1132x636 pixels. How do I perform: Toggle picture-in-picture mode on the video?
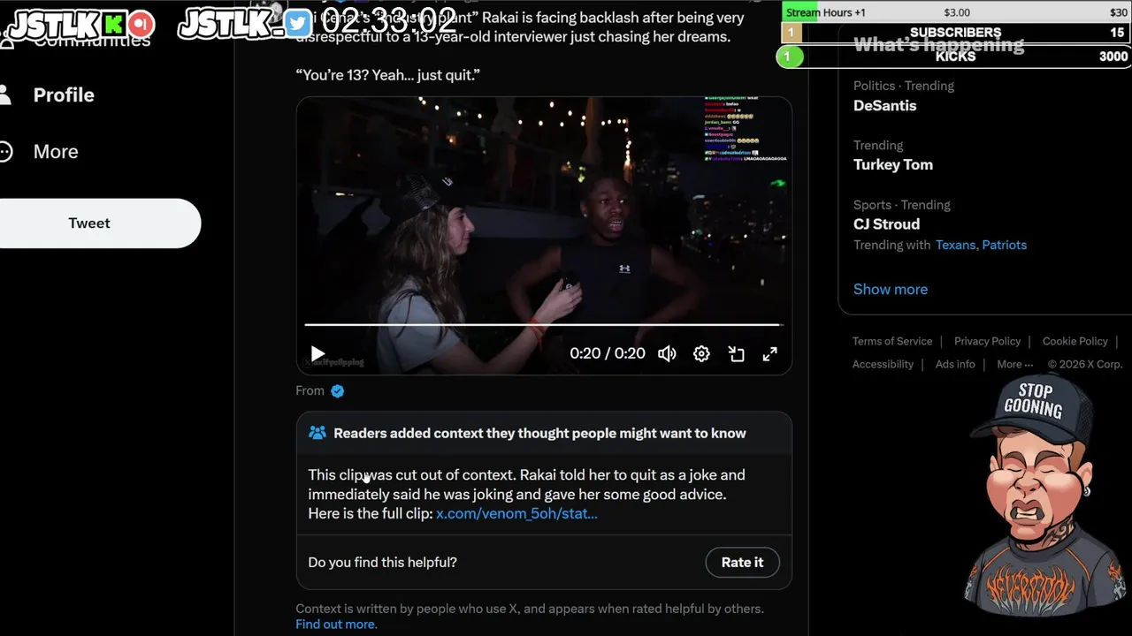click(736, 353)
